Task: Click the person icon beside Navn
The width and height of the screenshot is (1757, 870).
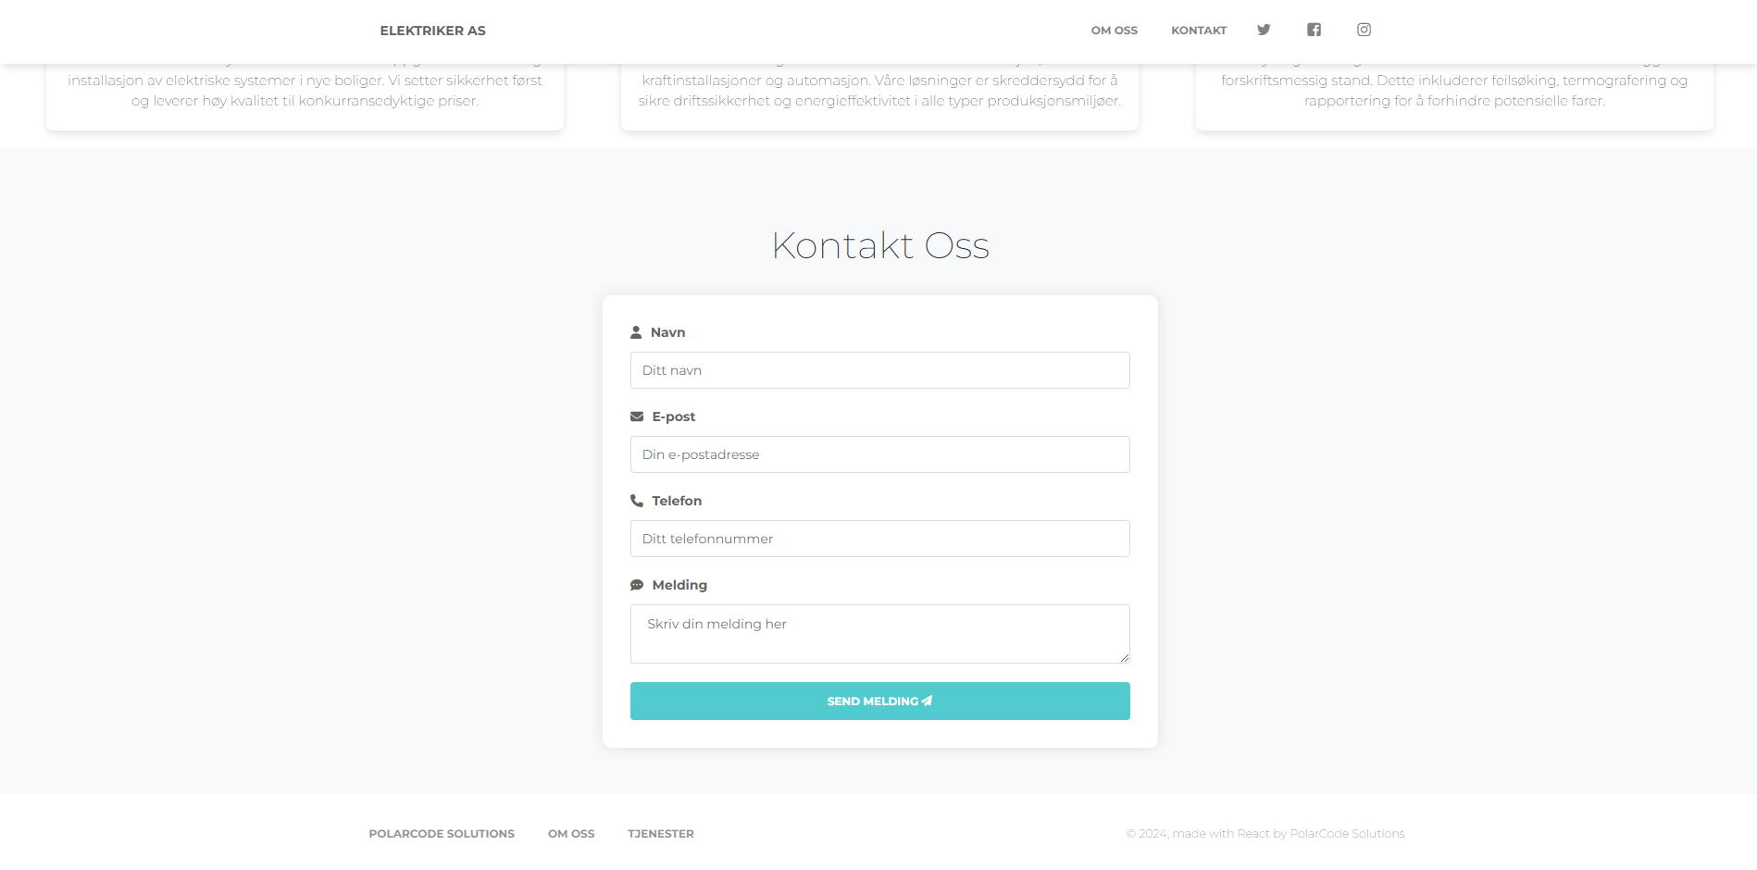Action: coord(636,332)
